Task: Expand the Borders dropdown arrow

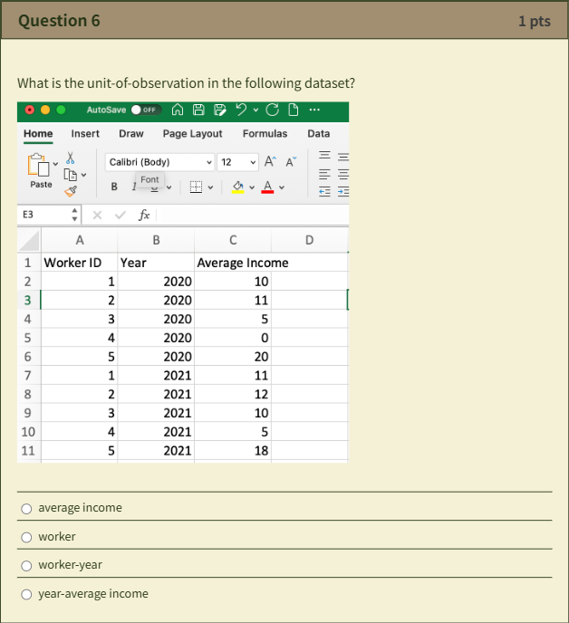Action: tap(211, 187)
